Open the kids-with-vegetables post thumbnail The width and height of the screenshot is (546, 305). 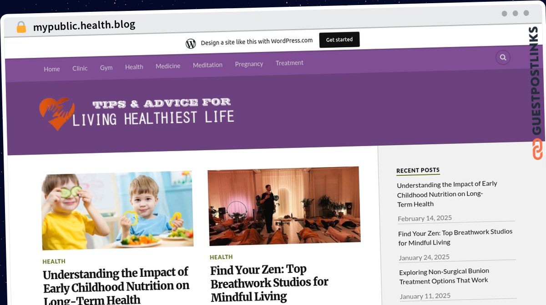pos(117,210)
